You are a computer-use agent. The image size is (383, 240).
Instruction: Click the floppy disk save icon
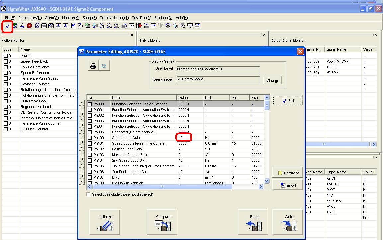[104, 66]
